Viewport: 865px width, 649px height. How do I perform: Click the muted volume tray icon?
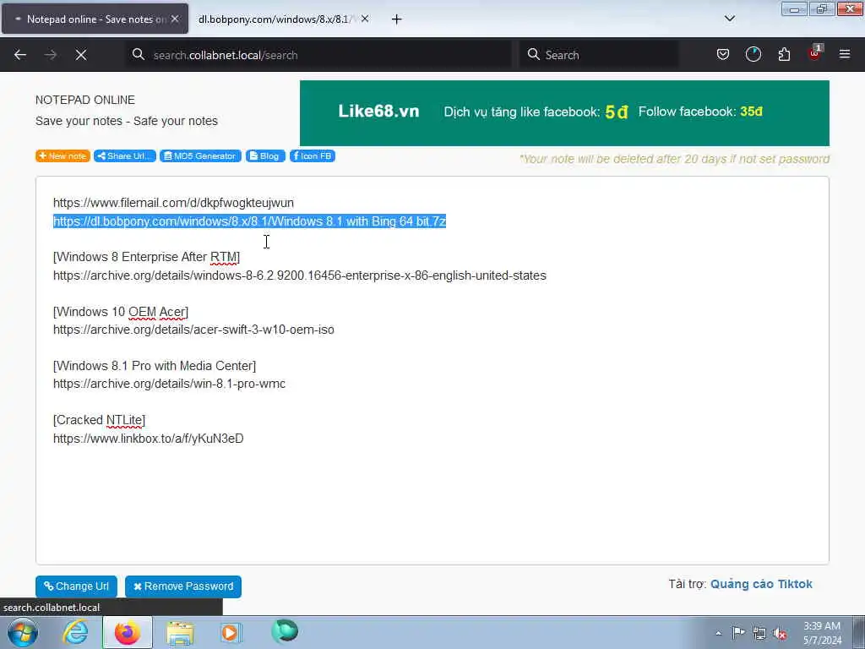pos(780,634)
